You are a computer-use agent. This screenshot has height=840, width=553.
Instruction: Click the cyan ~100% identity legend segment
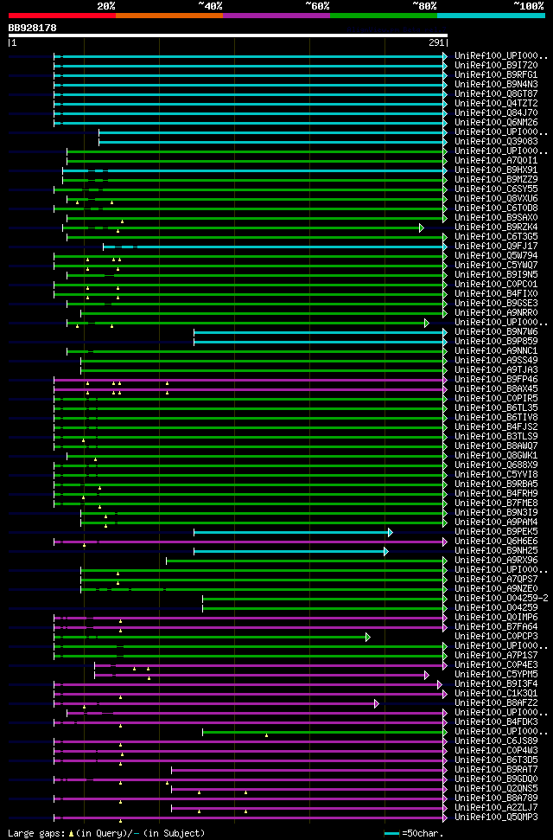491,16
